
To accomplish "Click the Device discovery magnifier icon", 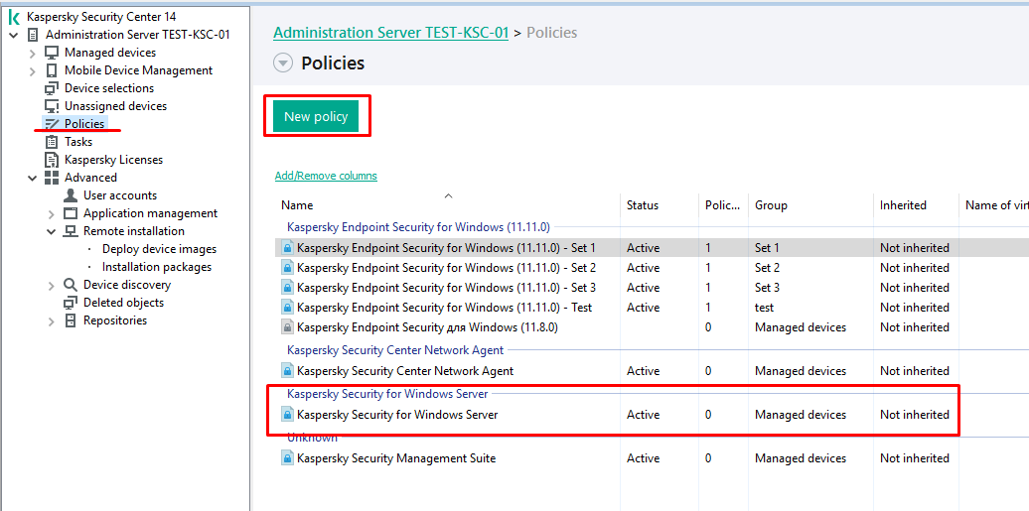I will point(71,285).
